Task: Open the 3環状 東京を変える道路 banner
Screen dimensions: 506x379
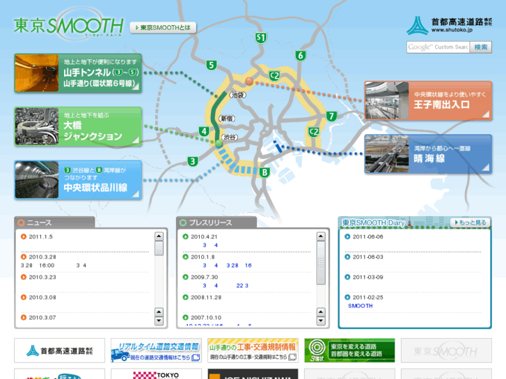Action: point(350,350)
